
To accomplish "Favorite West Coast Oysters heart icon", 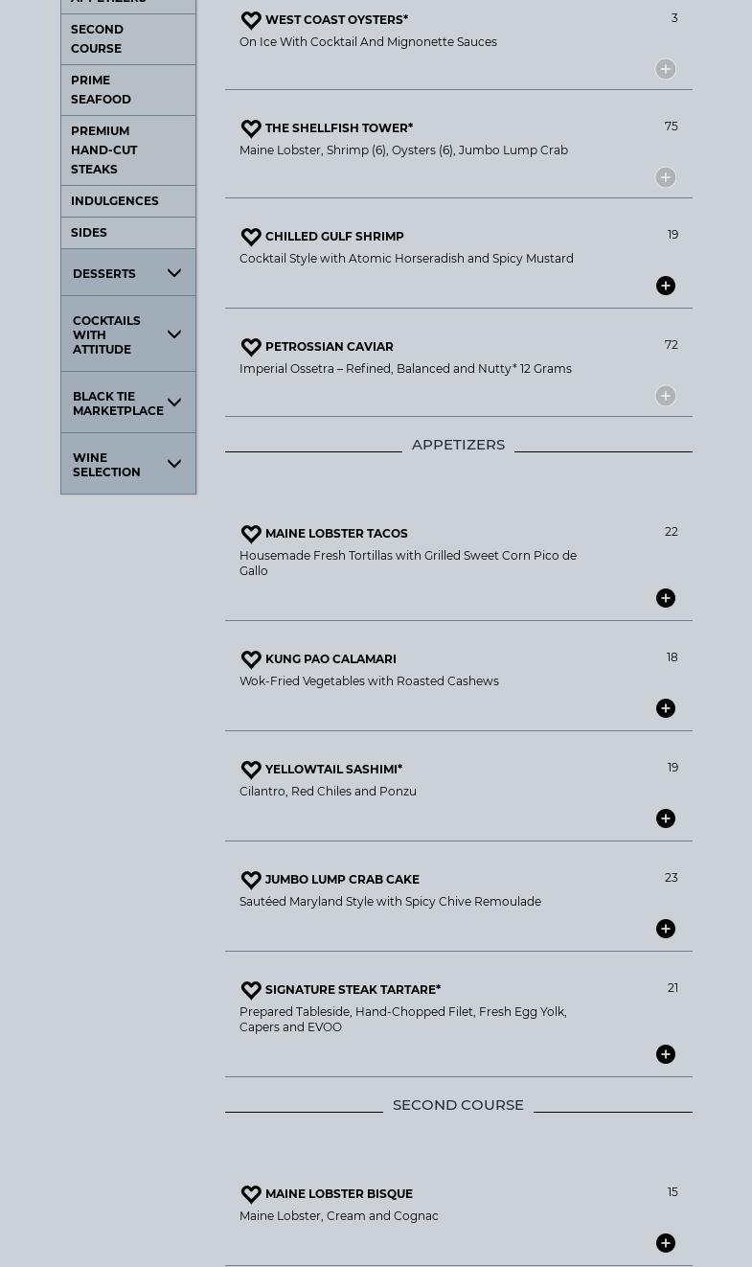I will [251, 20].
